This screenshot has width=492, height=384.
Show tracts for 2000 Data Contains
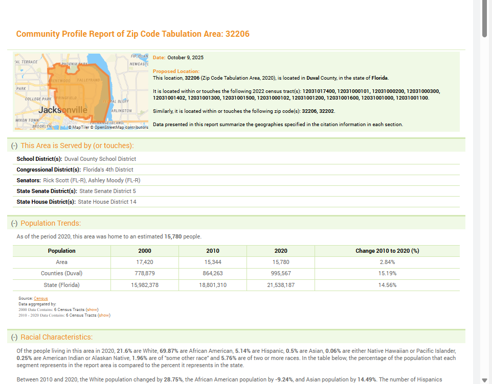[92, 309]
